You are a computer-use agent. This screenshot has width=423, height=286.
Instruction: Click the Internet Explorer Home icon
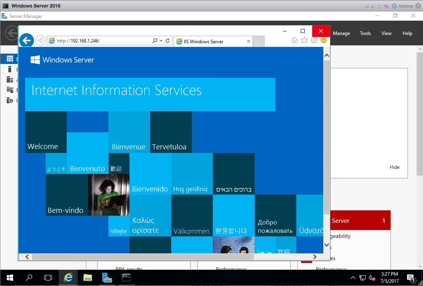point(295,41)
